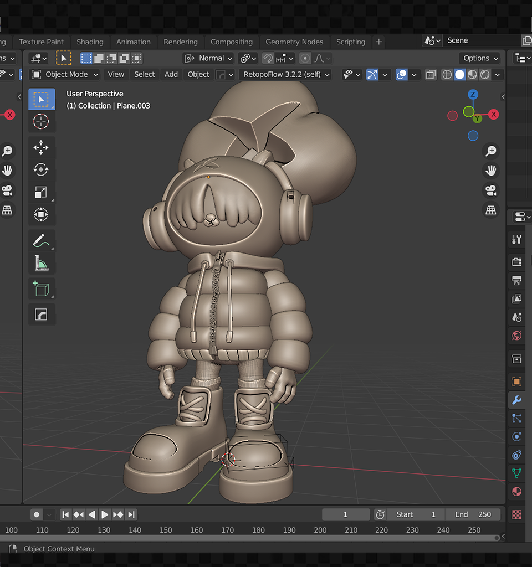Open object visibility and selectability dropdown
This screenshot has width=532, height=567.
tap(352, 75)
